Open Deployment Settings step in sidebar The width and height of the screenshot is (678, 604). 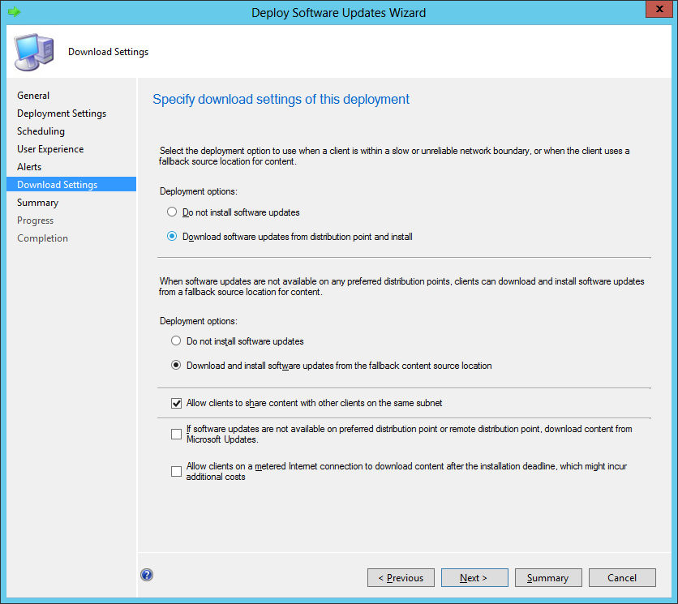[x=62, y=114]
